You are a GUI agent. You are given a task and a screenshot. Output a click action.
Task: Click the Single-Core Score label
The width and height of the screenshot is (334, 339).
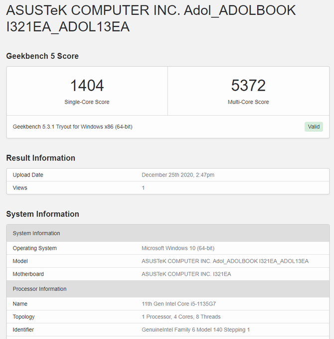[x=87, y=102]
